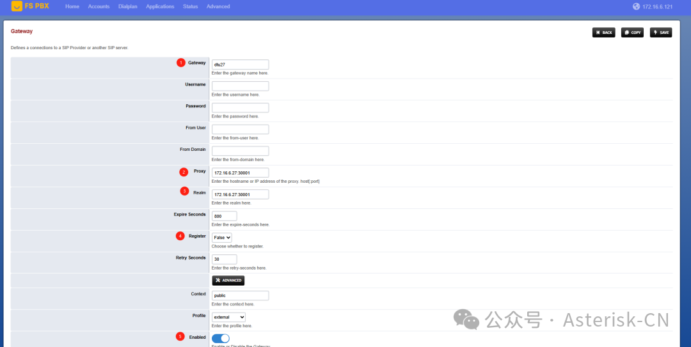Click 'Enter the gateway name here.' hint
Screen dimensions: 691x347
pyautogui.click(x=240, y=73)
